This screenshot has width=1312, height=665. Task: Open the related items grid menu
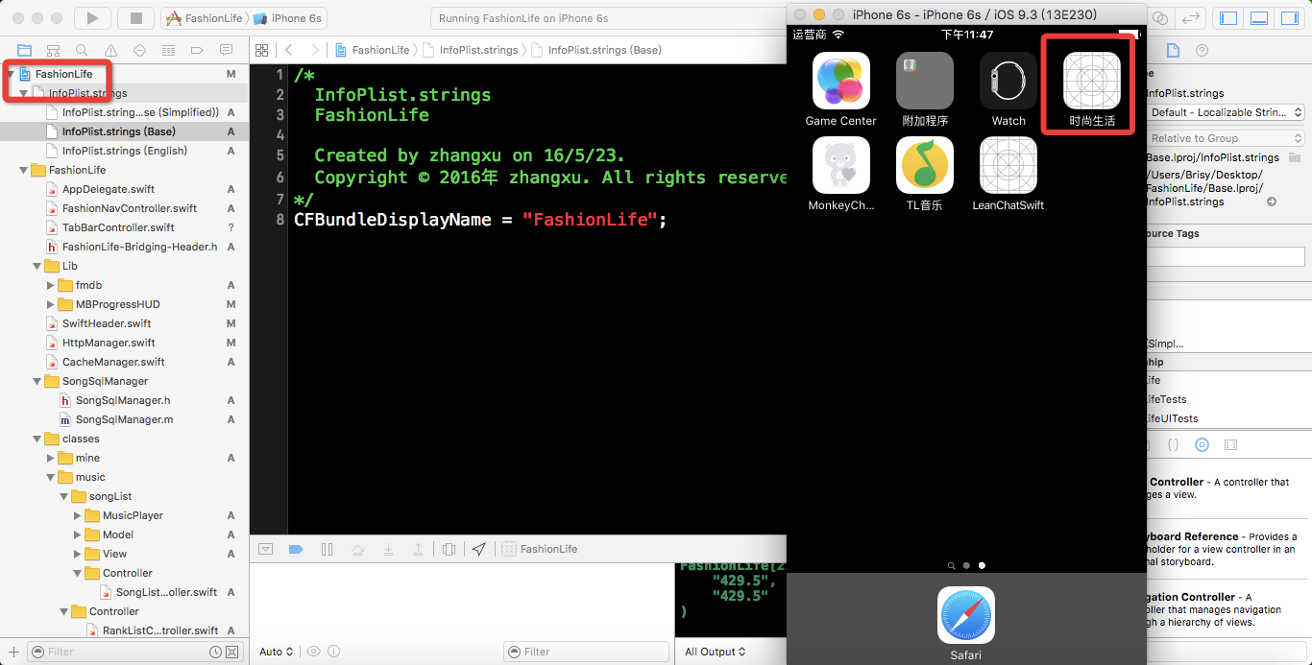point(262,50)
